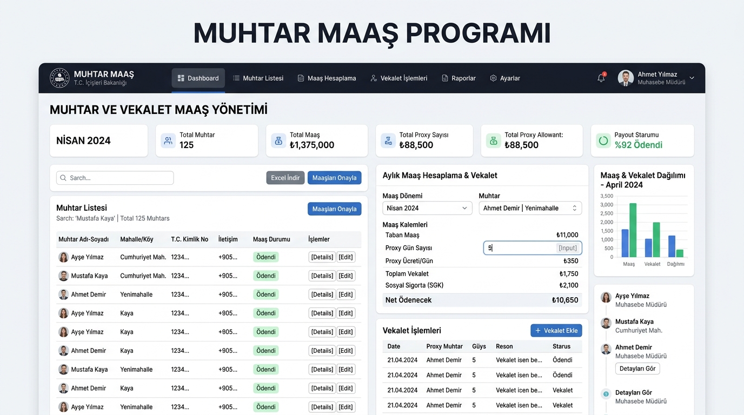The height and width of the screenshot is (415, 744).
Task: Open the Vekalet İşlemleri tab
Action: 398,78
